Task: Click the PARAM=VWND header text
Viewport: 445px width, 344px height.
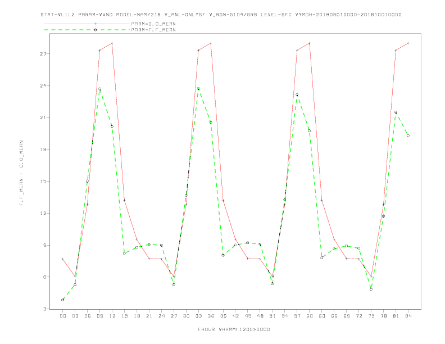Action: pyautogui.click(x=96, y=15)
